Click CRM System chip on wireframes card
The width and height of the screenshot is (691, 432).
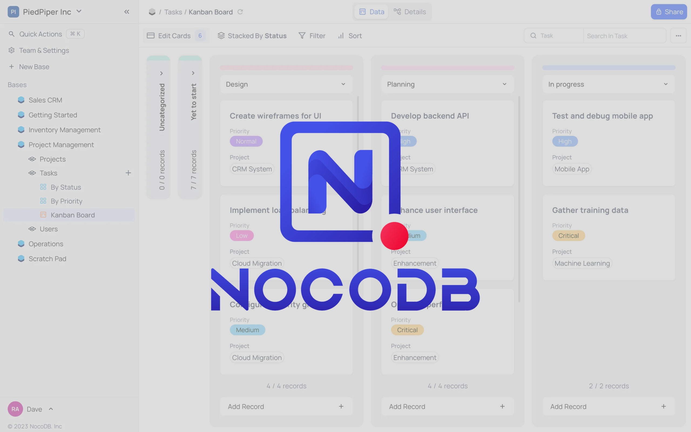(252, 169)
